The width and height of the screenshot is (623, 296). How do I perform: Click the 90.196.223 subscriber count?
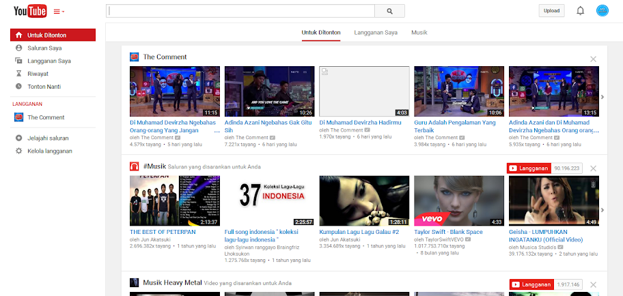[x=567, y=168]
